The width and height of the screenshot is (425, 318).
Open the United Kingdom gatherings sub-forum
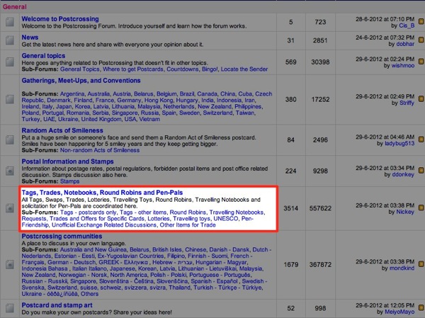[x=101, y=119]
